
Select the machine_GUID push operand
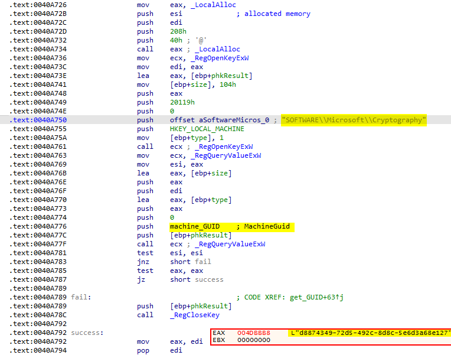click(x=195, y=226)
